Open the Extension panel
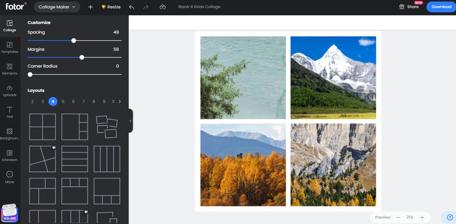The height and width of the screenshot is (224, 456). (10, 155)
